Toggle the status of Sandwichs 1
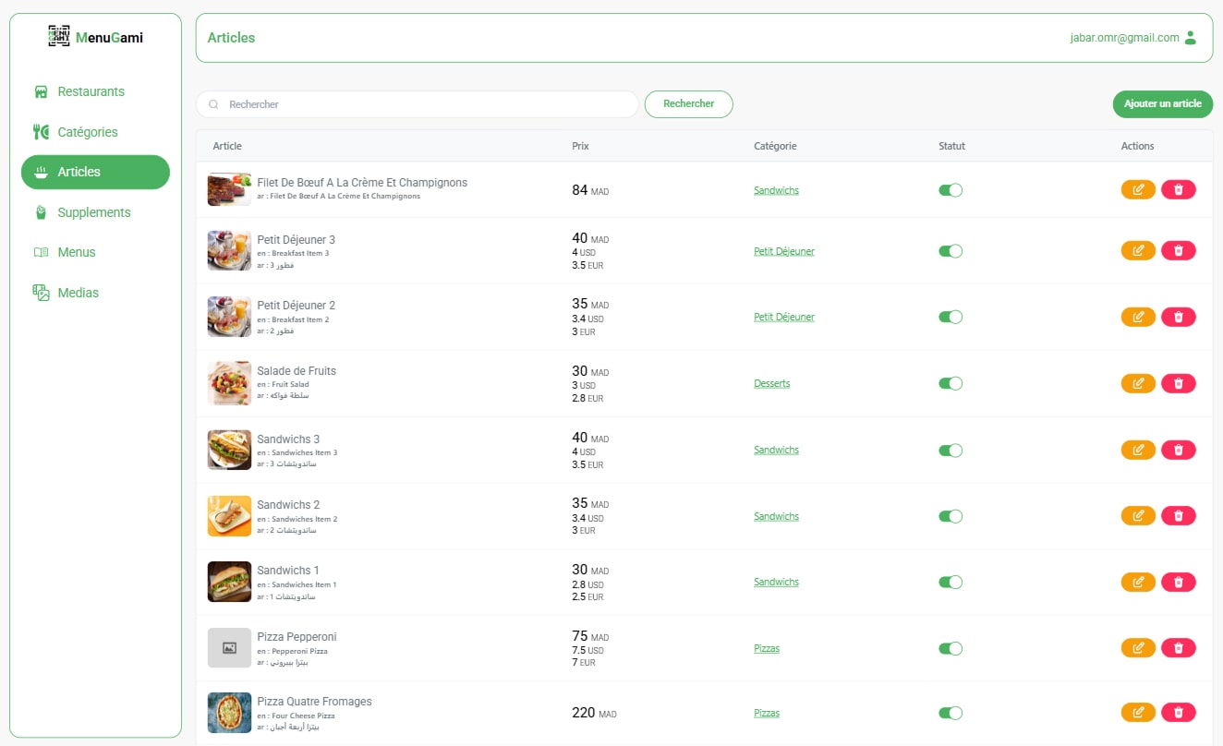Image resolution: width=1223 pixels, height=746 pixels. tap(951, 582)
